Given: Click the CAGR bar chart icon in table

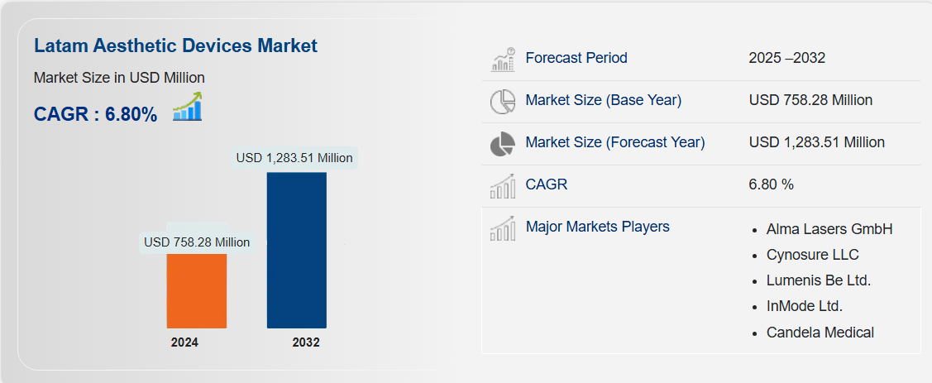Looking at the screenshot, I should coord(503,185).
